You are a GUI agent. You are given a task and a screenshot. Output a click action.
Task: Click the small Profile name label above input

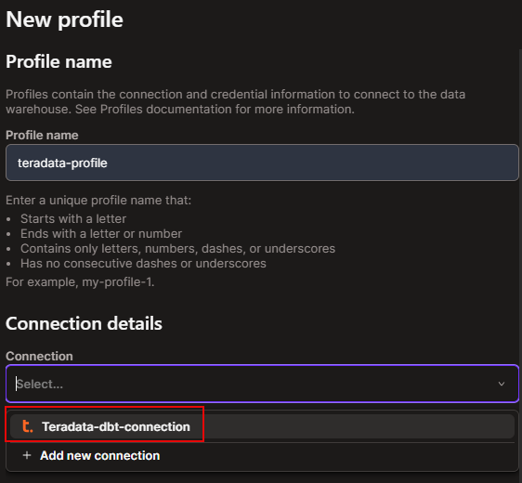point(42,135)
